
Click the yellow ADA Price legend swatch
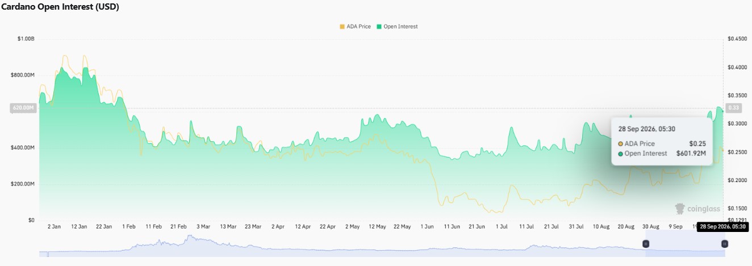pyautogui.click(x=342, y=27)
